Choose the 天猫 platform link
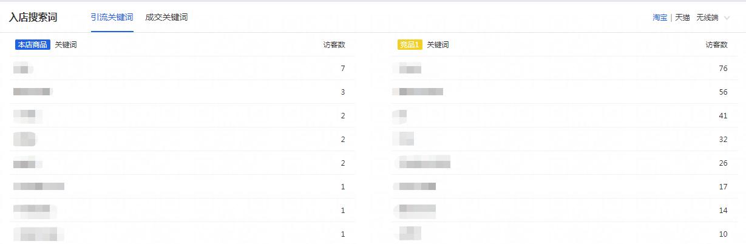Viewport: 746px width, 244px height. pyautogui.click(x=682, y=18)
